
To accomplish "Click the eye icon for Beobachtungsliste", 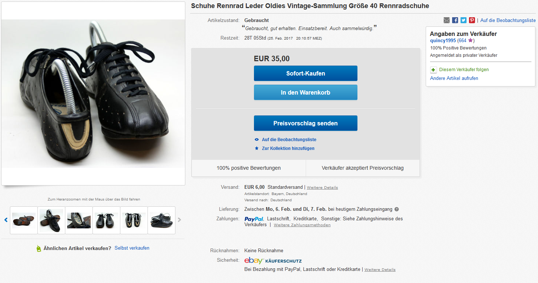I will (x=257, y=140).
